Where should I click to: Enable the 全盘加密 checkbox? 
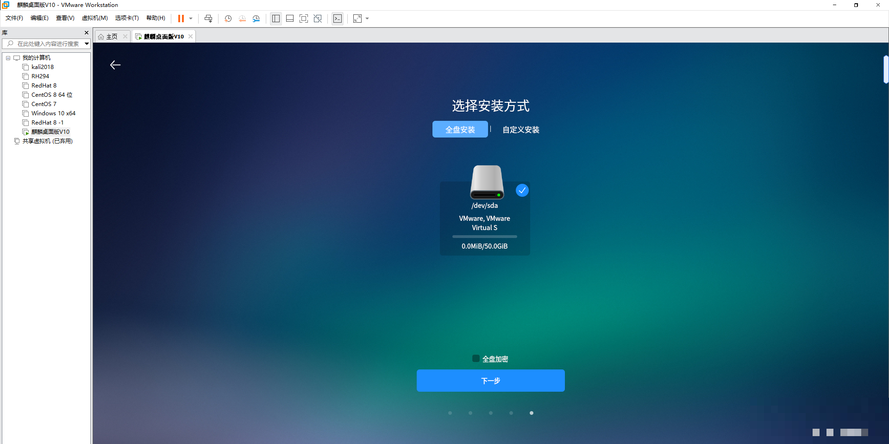[x=476, y=358]
